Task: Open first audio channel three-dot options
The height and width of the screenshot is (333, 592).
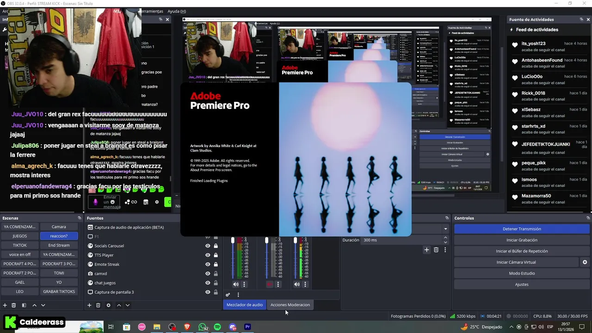Action: 244,284
